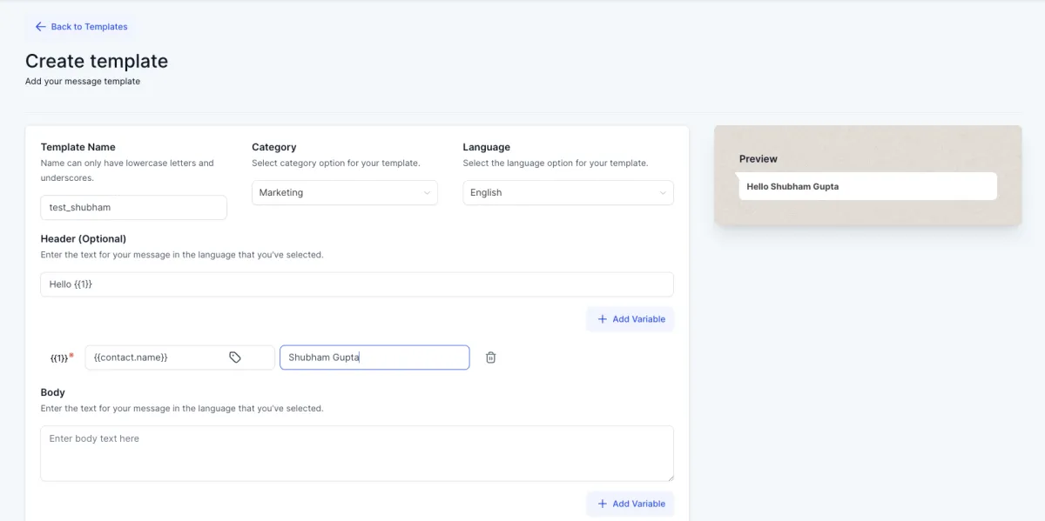This screenshot has width=1045, height=521.
Task: Click the plus icon of header Add Variable
Action: pyautogui.click(x=603, y=319)
